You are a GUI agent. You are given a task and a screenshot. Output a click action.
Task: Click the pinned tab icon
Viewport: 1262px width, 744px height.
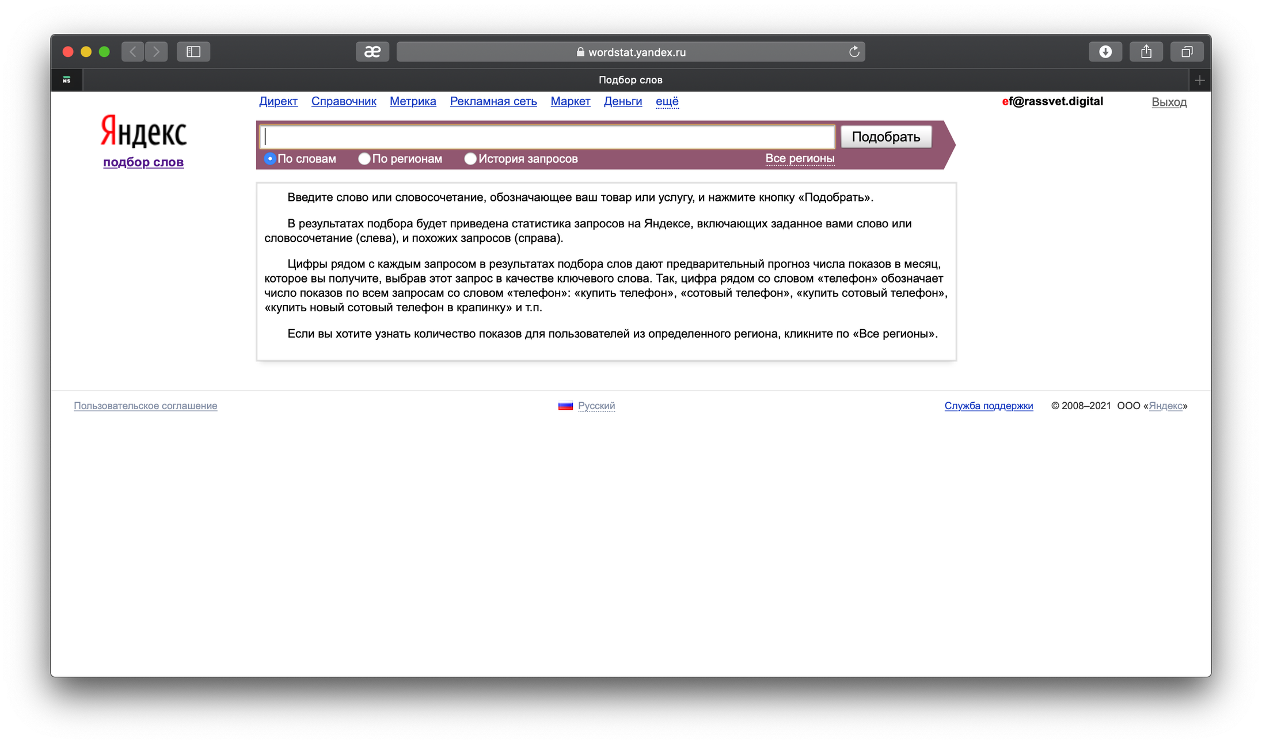click(x=67, y=80)
